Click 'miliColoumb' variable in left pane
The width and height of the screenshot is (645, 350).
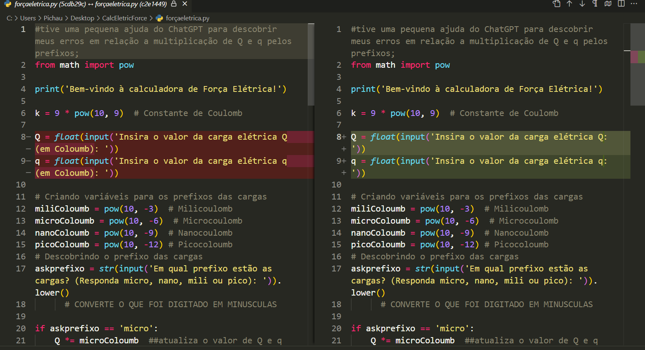(62, 209)
